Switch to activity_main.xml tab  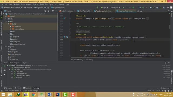(67, 11)
